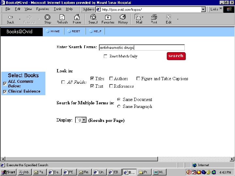Toggle ALL Contents Below checkbox

point(5,84)
